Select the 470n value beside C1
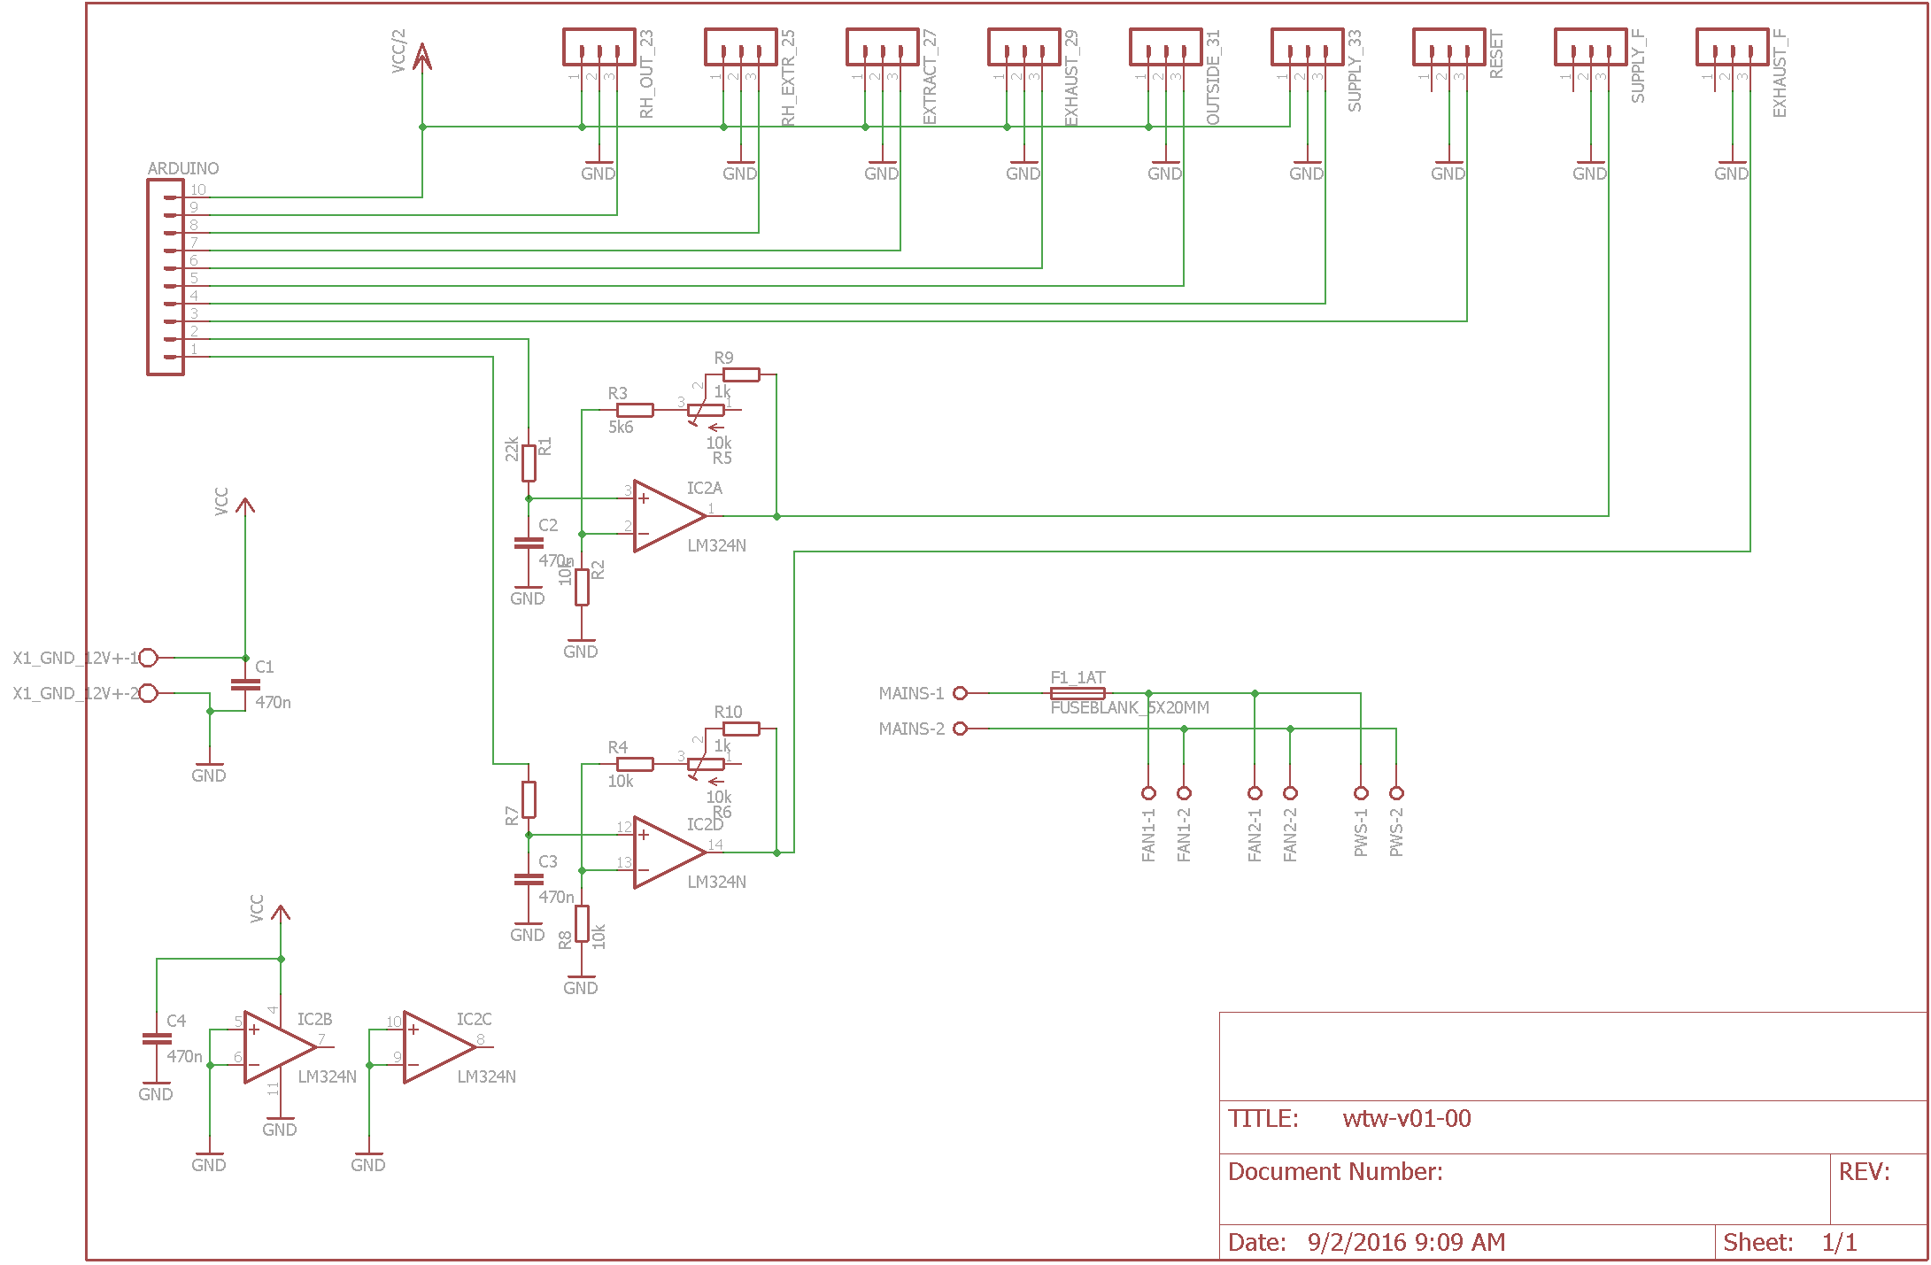 click(273, 703)
